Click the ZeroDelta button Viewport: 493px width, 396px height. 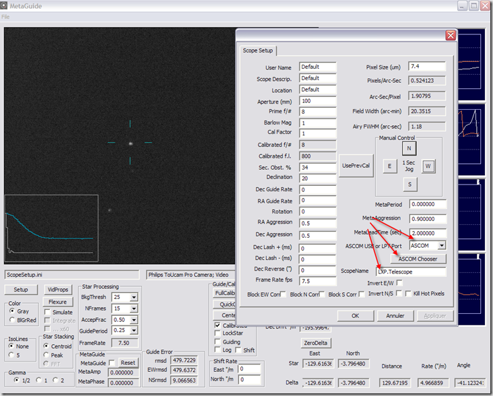[316, 343]
